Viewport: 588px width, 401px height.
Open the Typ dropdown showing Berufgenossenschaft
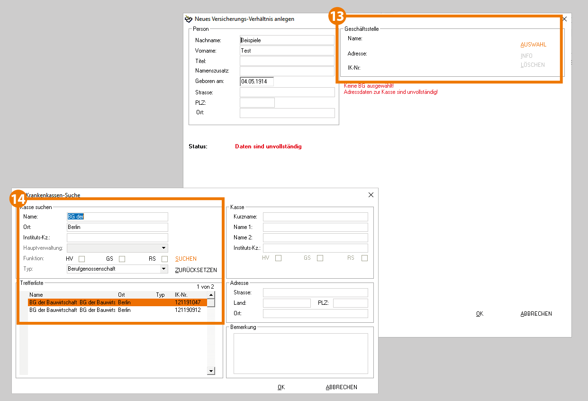(164, 269)
